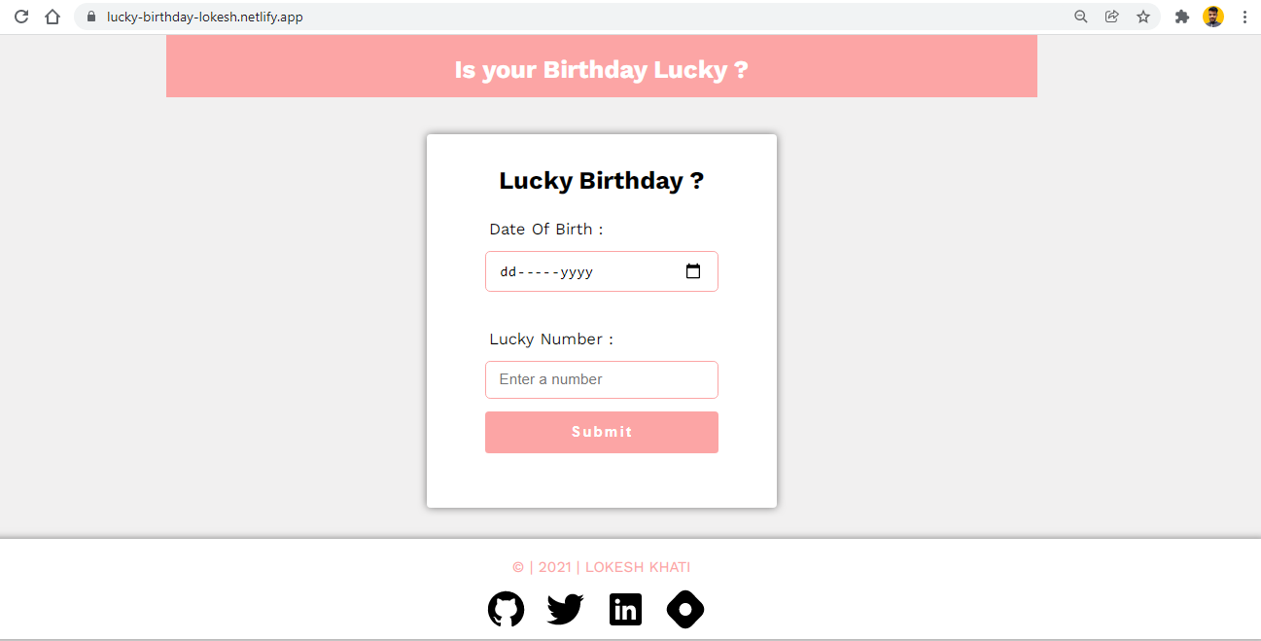The height and width of the screenshot is (641, 1261).
Task: Bookmark this tab with the star icon
Action: (x=1143, y=17)
